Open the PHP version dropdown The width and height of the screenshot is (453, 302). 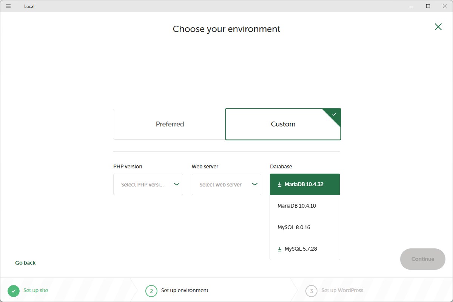(x=148, y=185)
